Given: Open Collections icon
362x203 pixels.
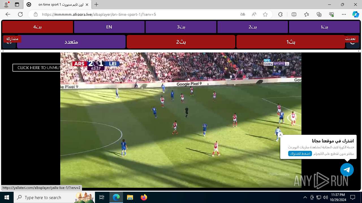Looking at the screenshot, I should (319, 14).
